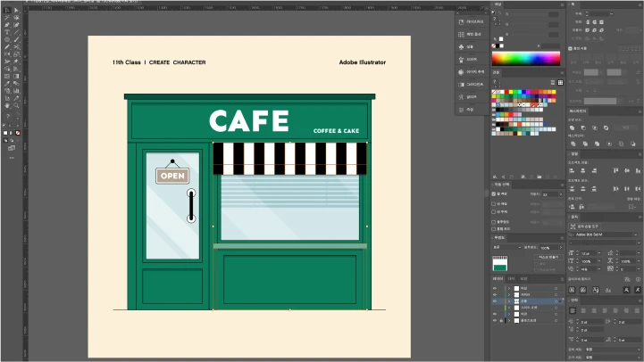644x362 pixels.
Task: Set paragraph alignment to center
Action: click(583, 311)
